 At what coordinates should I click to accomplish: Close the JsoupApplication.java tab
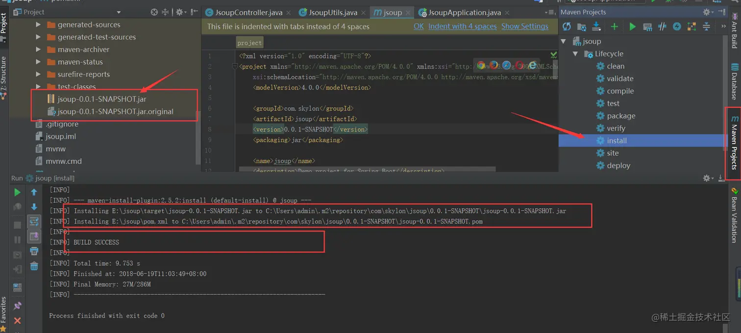click(x=506, y=13)
